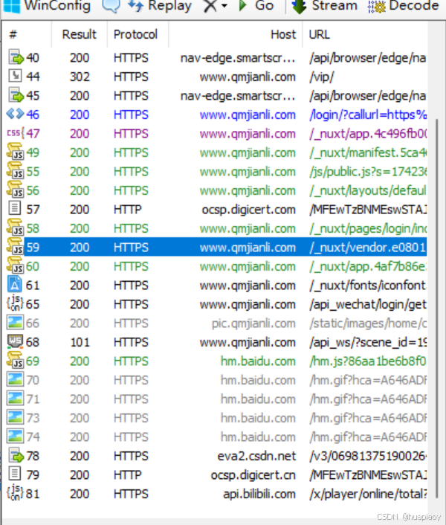Select the /hm.js URL of session 69
The height and width of the screenshot is (525, 446).
[368, 361]
